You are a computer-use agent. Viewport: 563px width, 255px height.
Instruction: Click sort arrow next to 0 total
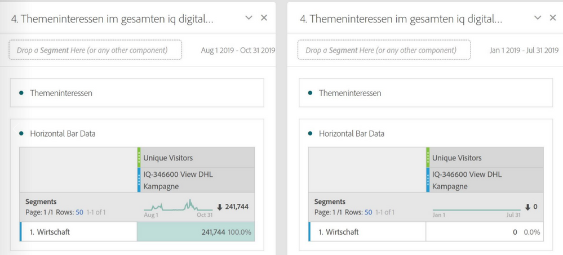527,207
